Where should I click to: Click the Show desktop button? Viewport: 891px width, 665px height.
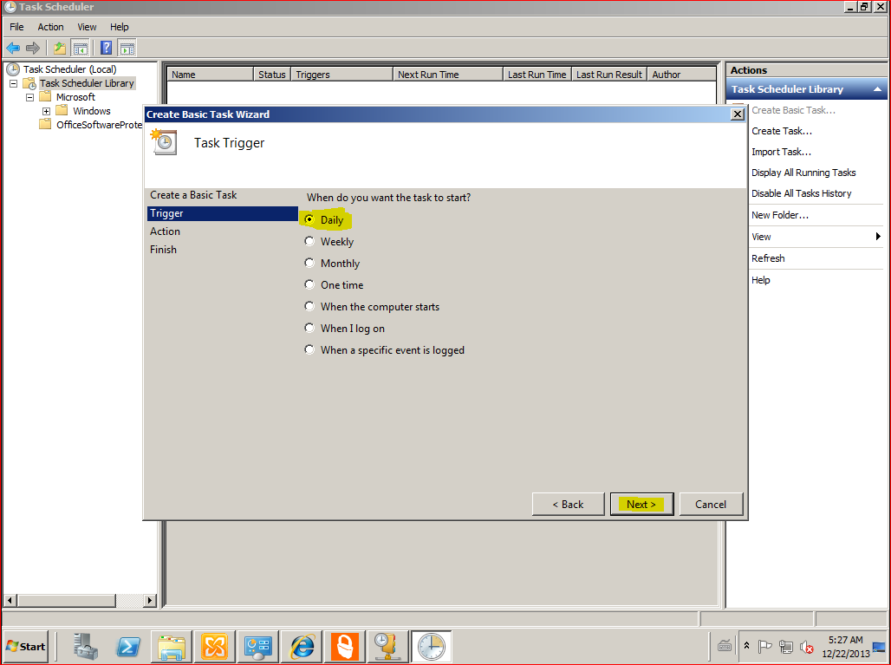(879, 647)
